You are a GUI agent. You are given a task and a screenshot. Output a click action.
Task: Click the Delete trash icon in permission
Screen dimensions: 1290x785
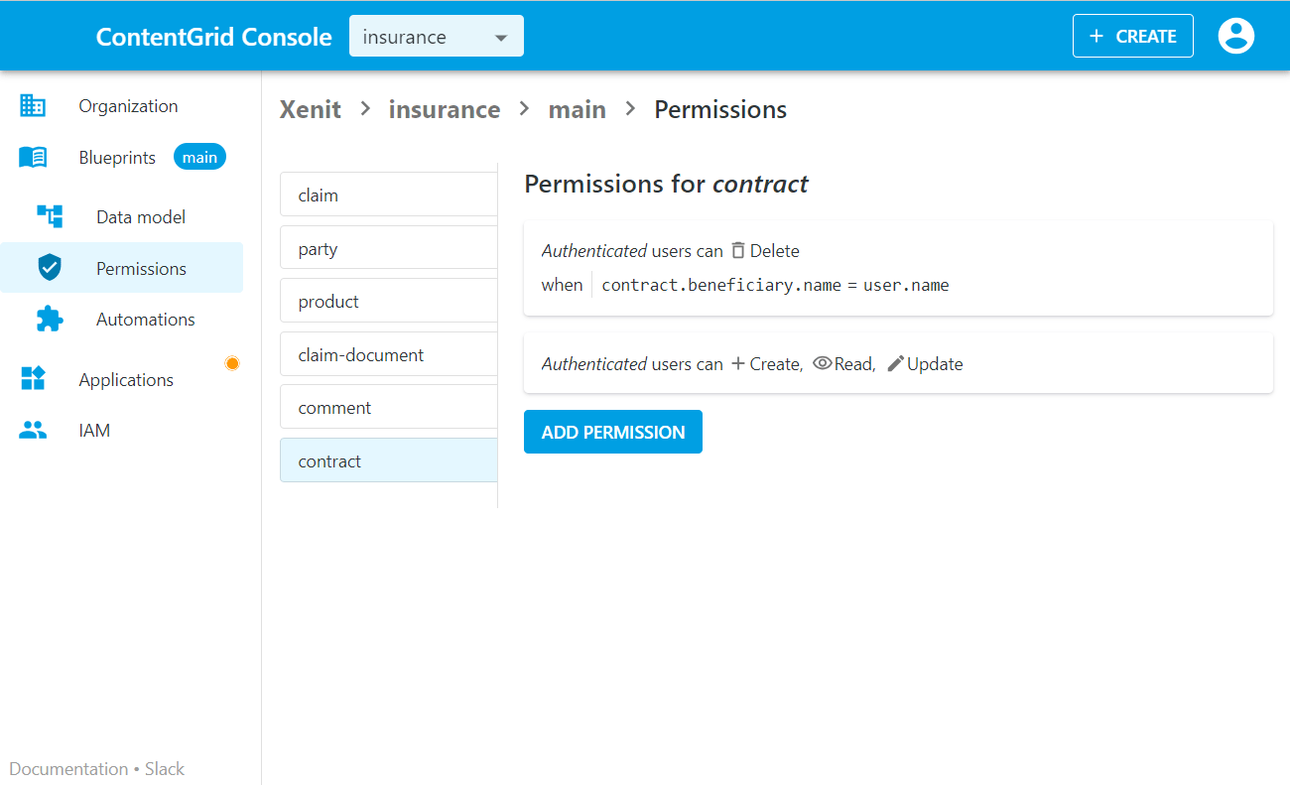click(737, 250)
